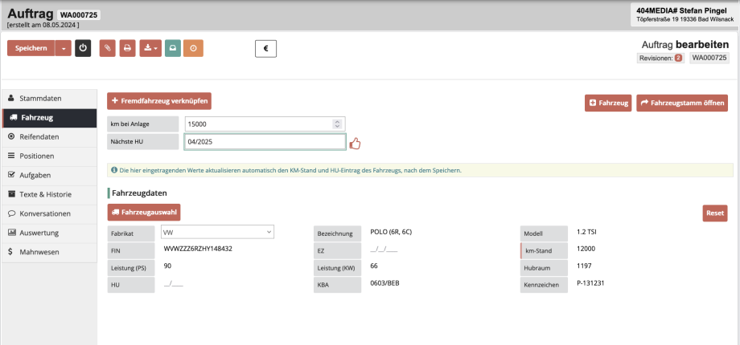Click the Fahrzeugstamm öffnen button
The image size is (740, 345).
(681, 103)
